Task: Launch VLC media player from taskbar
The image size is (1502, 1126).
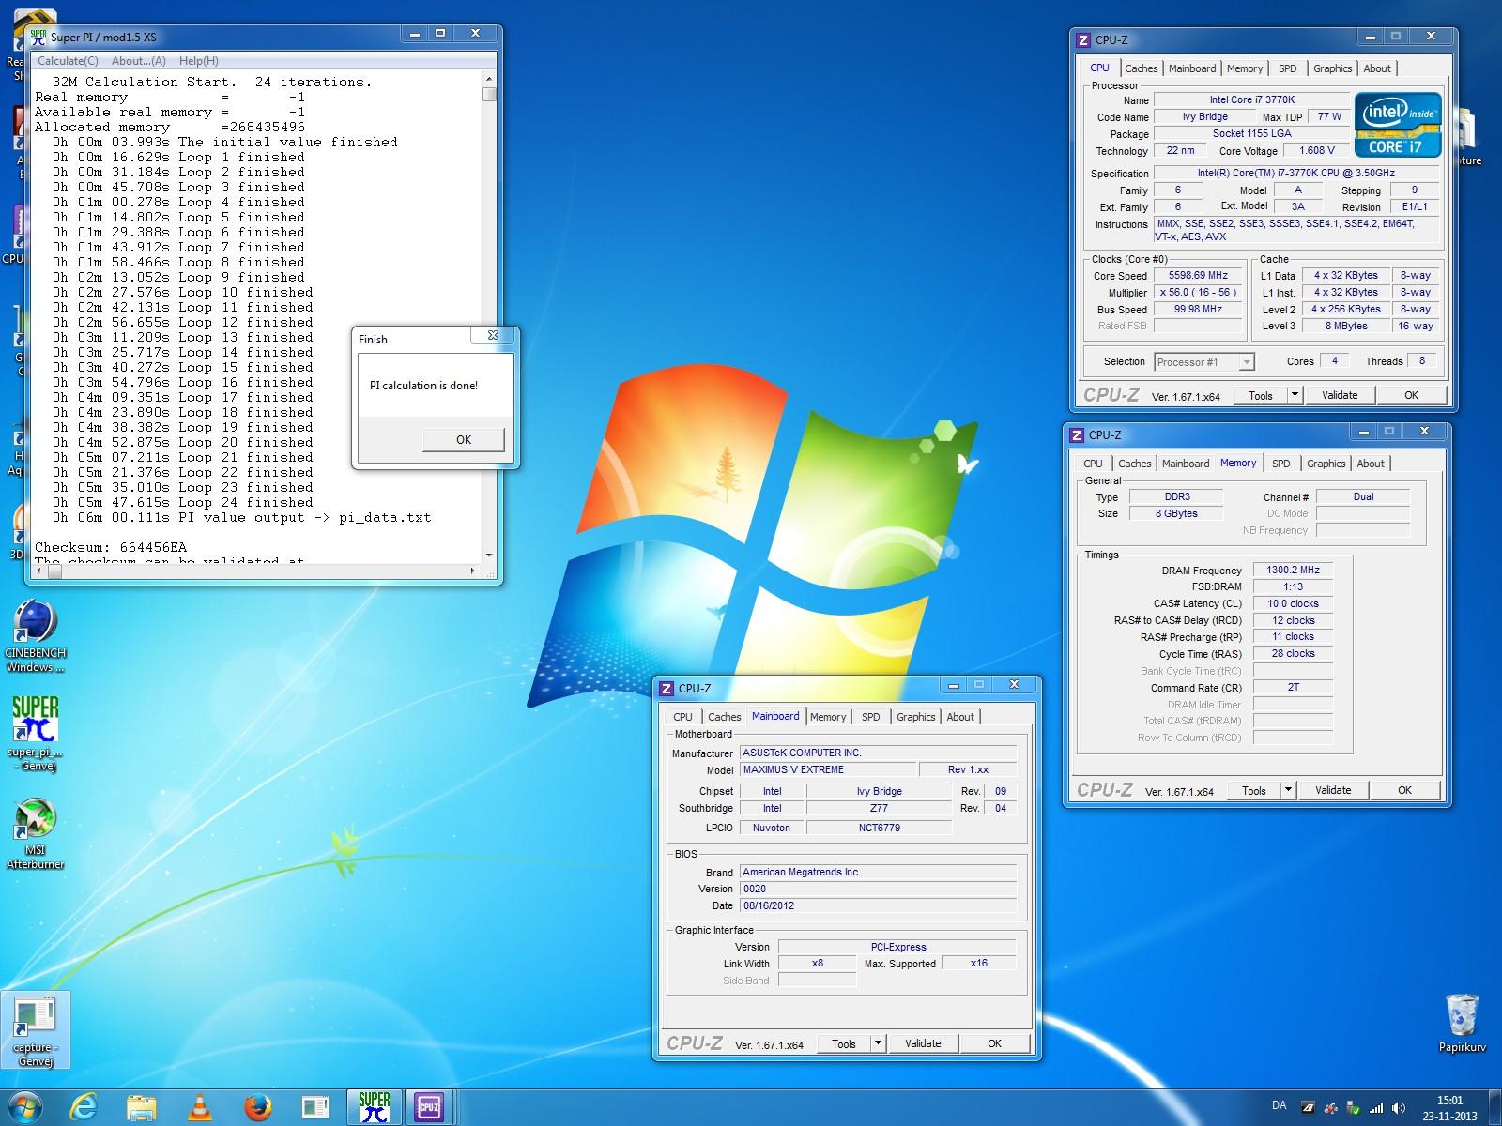Action: (x=199, y=1108)
